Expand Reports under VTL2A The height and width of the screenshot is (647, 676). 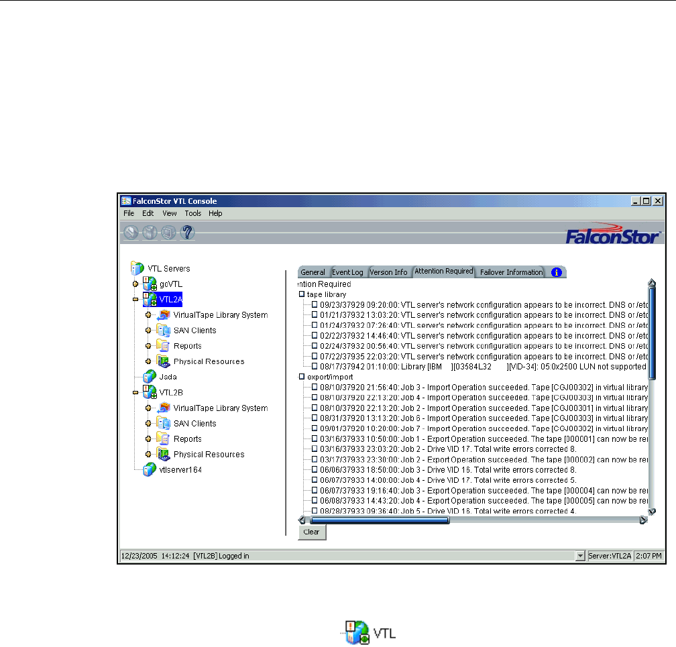pos(148,346)
